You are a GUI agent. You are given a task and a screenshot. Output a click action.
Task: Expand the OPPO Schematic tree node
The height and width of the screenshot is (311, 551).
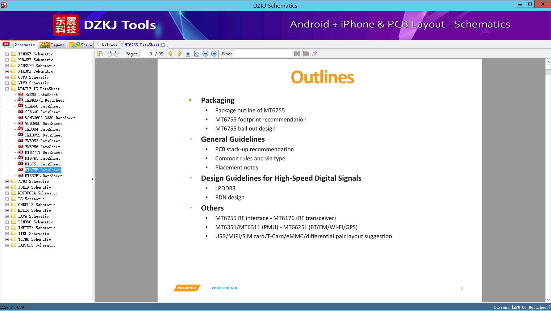[x=7, y=77]
